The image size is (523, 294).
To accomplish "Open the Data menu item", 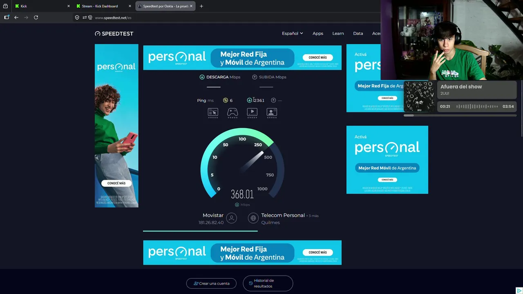I will click(358, 33).
